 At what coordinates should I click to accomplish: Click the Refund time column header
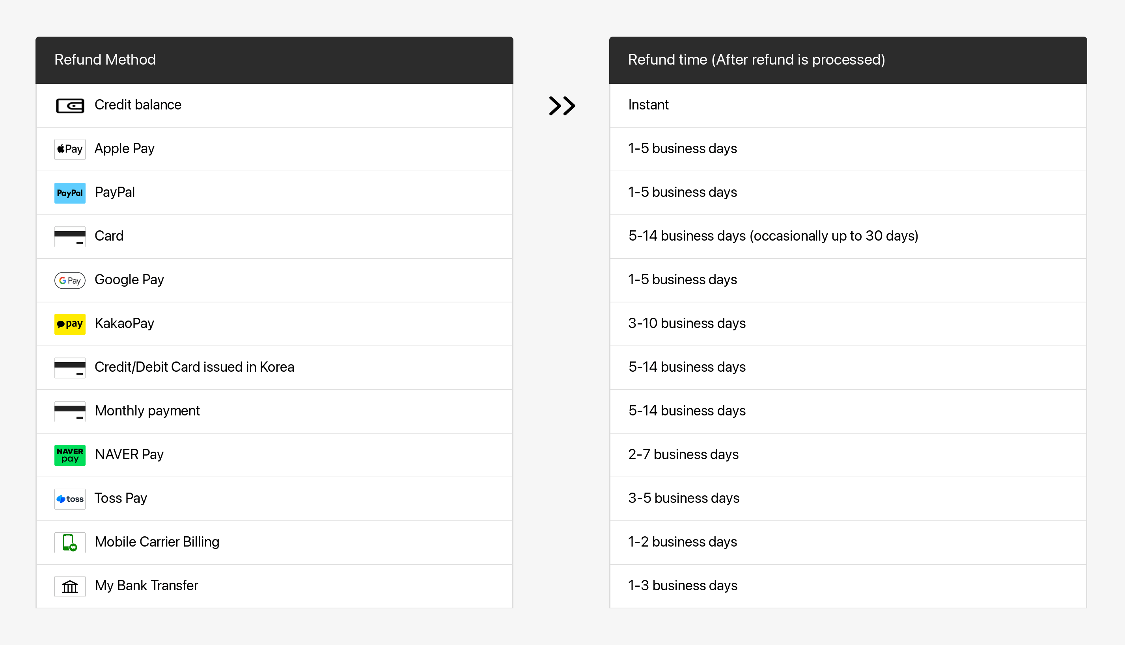[756, 60]
